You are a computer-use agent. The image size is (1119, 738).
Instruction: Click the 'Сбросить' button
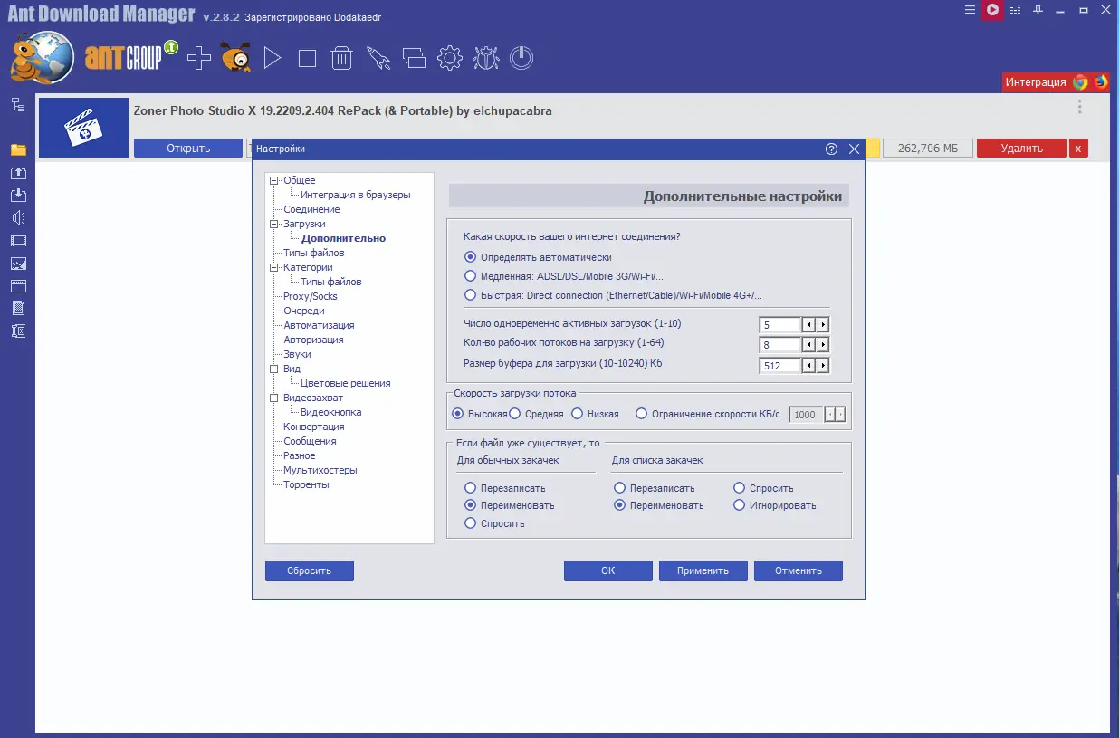click(x=310, y=570)
